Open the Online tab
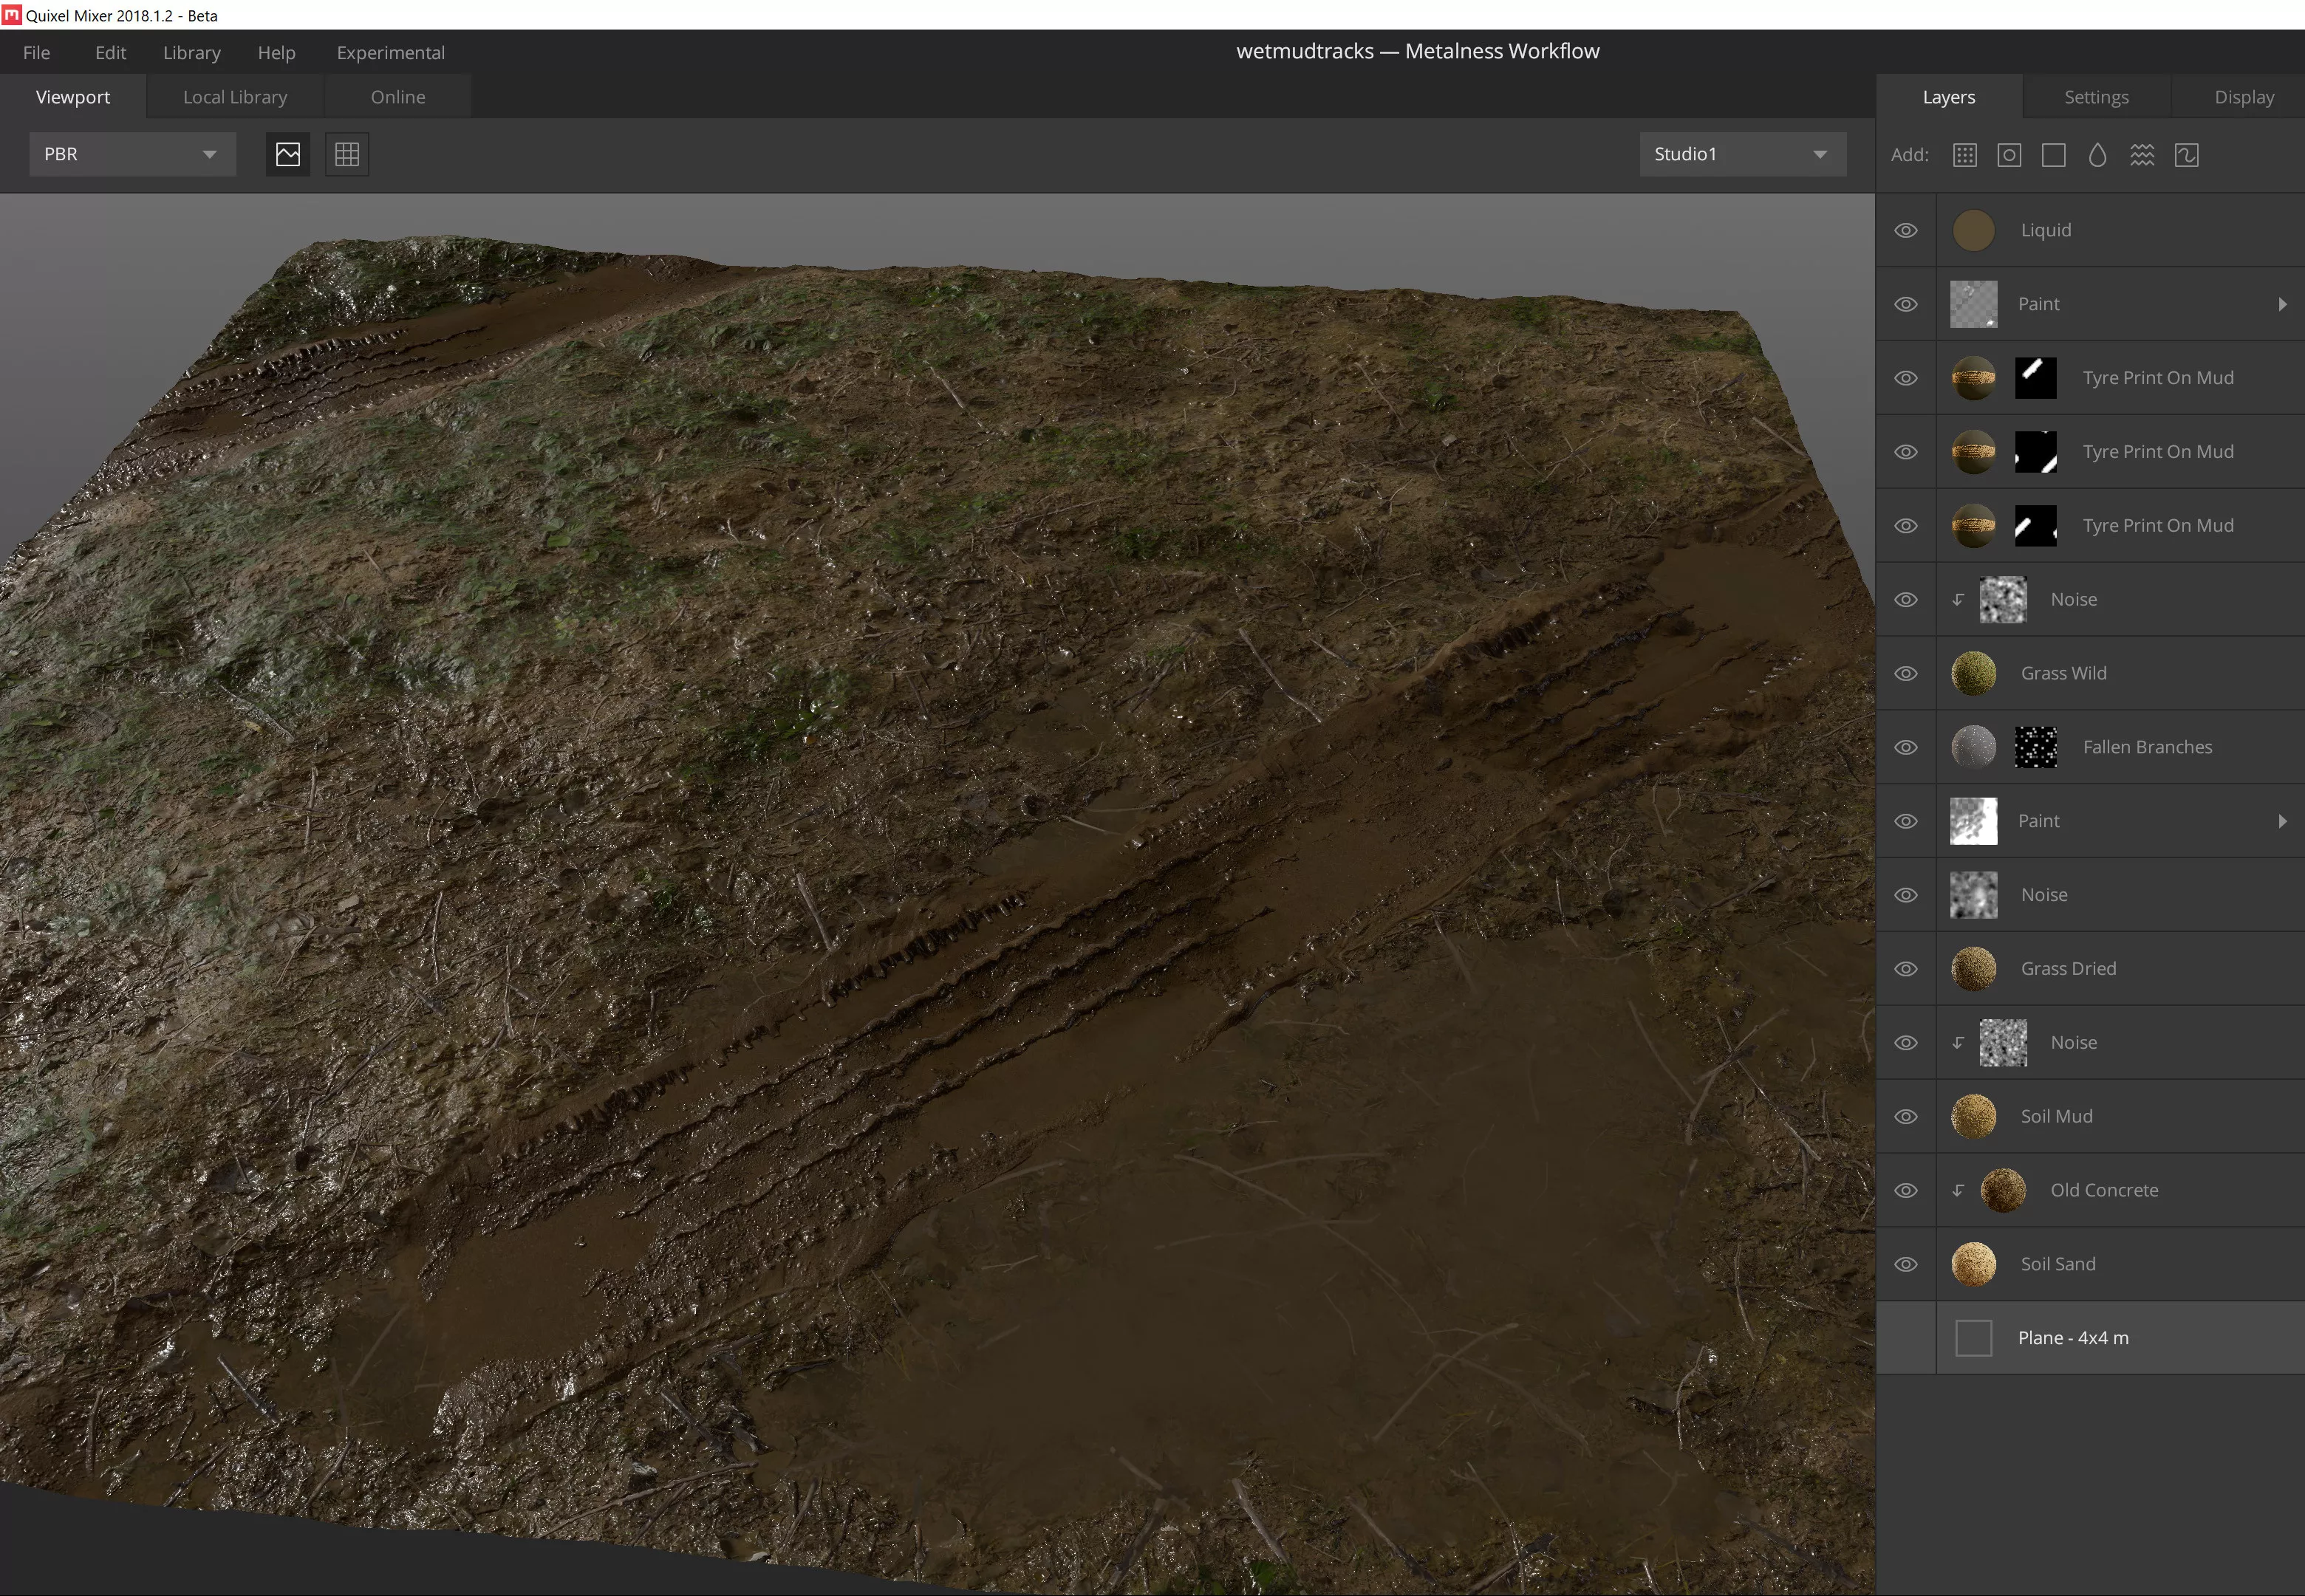2305x1596 pixels. pos(397,97)
